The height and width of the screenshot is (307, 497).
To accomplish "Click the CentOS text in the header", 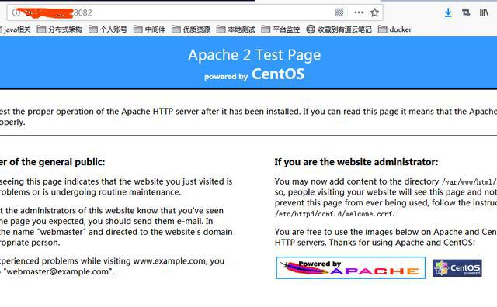I will coord(278,74).
